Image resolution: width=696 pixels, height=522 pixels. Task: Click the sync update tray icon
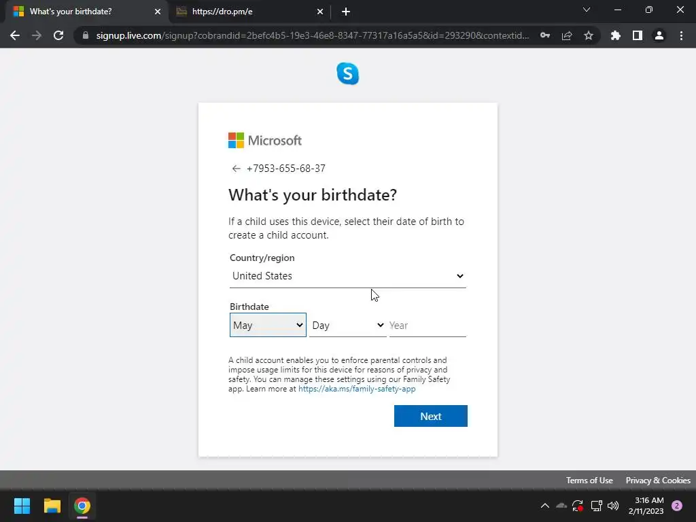(578, 506)
